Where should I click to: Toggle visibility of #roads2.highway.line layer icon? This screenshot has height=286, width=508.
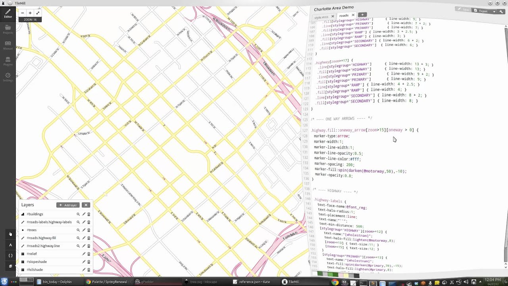point(23,246)
